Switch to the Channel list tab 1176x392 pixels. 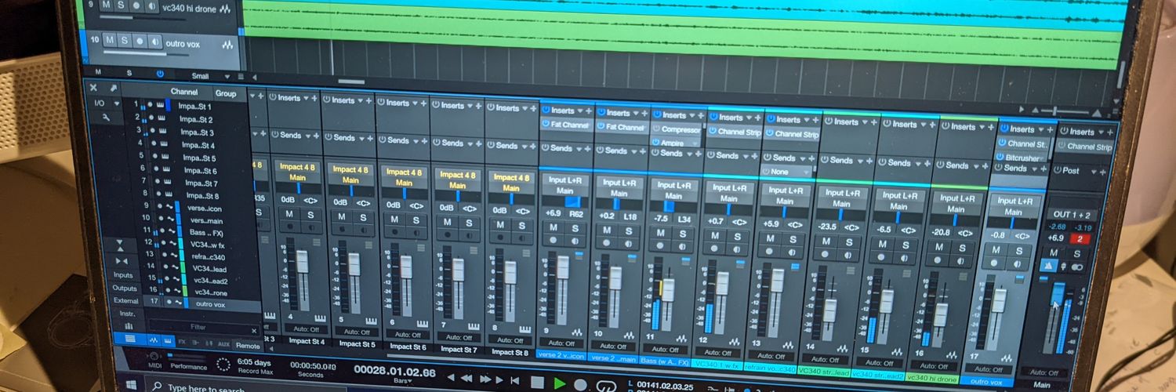pyautogui.click(x=184, y=92)
